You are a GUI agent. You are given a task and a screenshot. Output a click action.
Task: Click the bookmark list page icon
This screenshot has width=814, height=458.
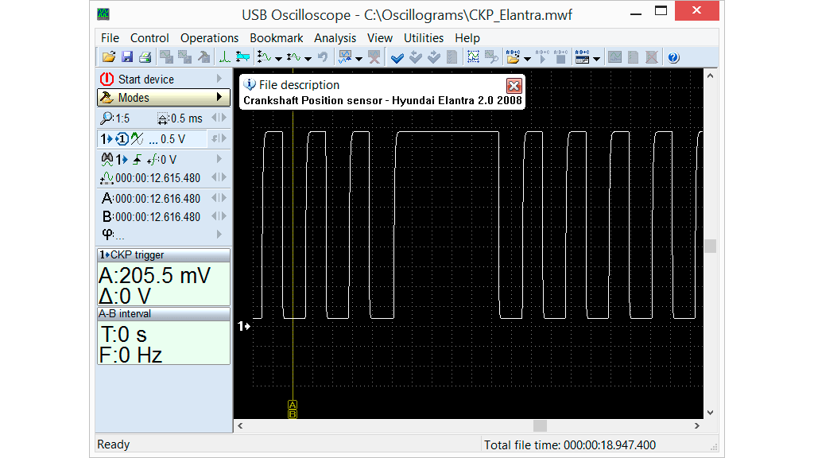coord(452,57)
